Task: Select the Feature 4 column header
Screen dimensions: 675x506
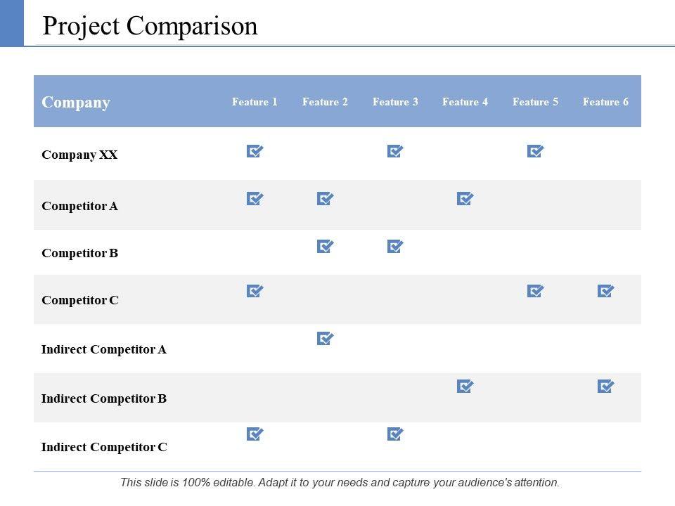Action: click(465, 102)
